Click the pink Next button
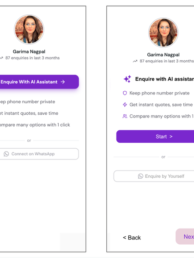The height and width of the screenshot is (258, 194). click(x=185, y=236)
